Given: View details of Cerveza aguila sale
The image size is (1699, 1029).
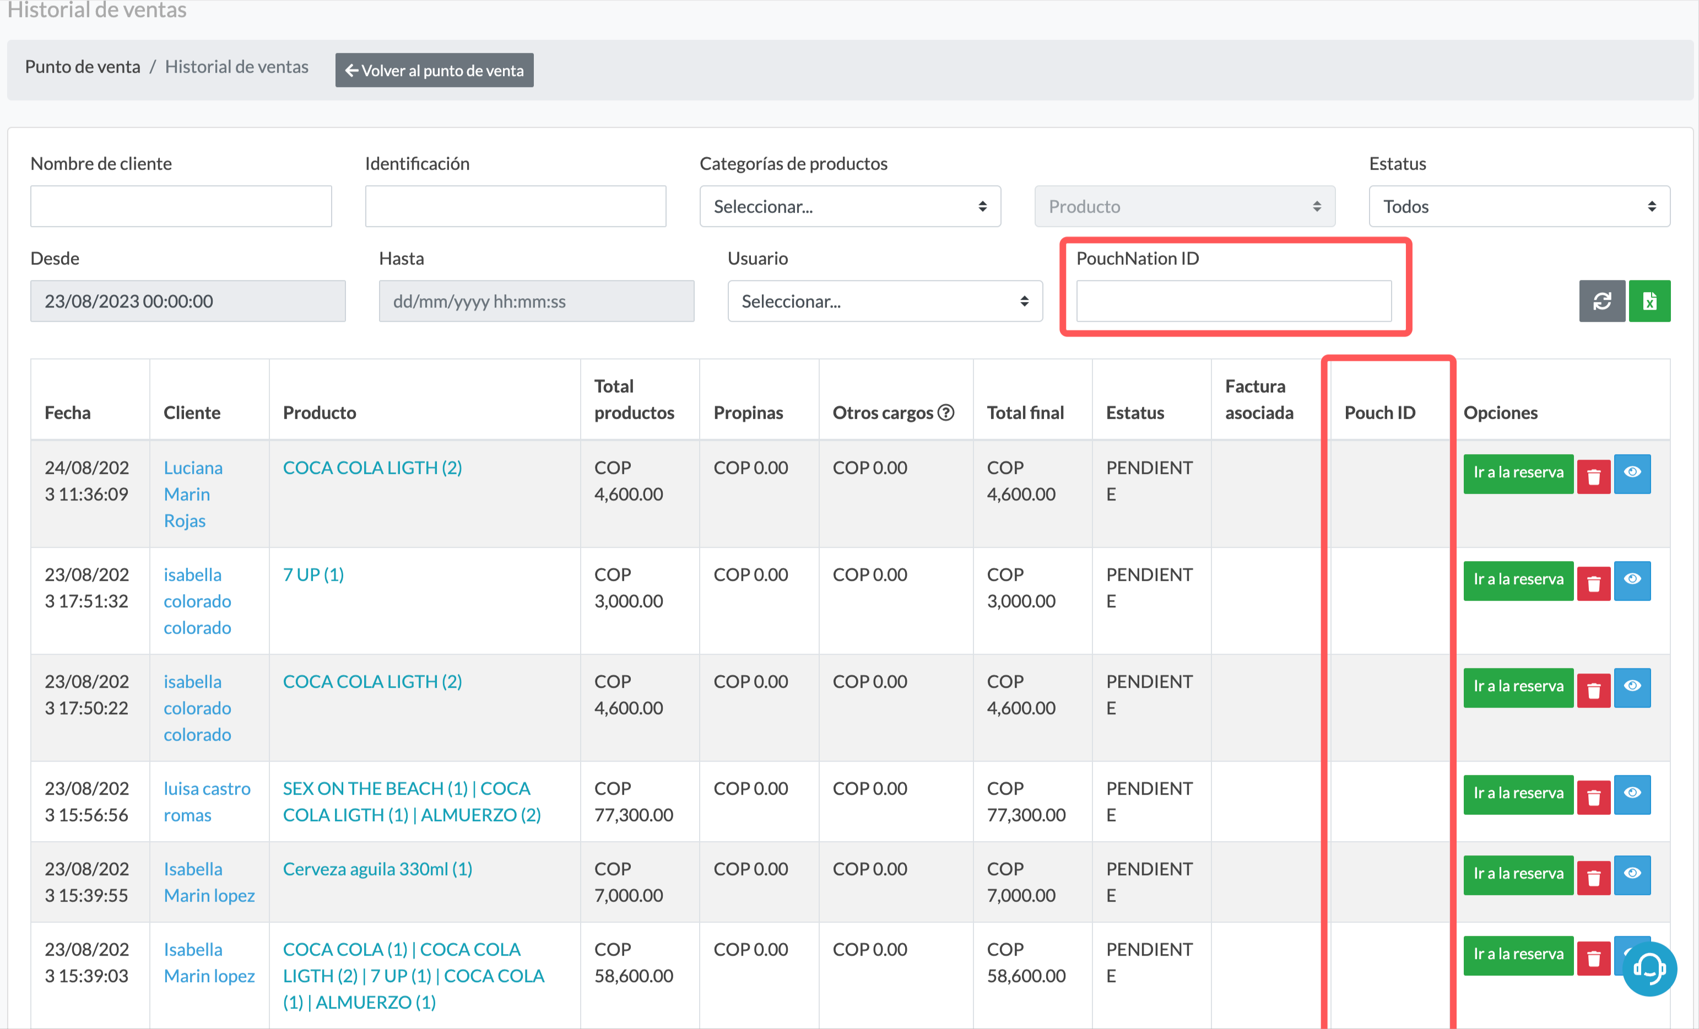Looking at the screenshot, I should [1632, 875].
